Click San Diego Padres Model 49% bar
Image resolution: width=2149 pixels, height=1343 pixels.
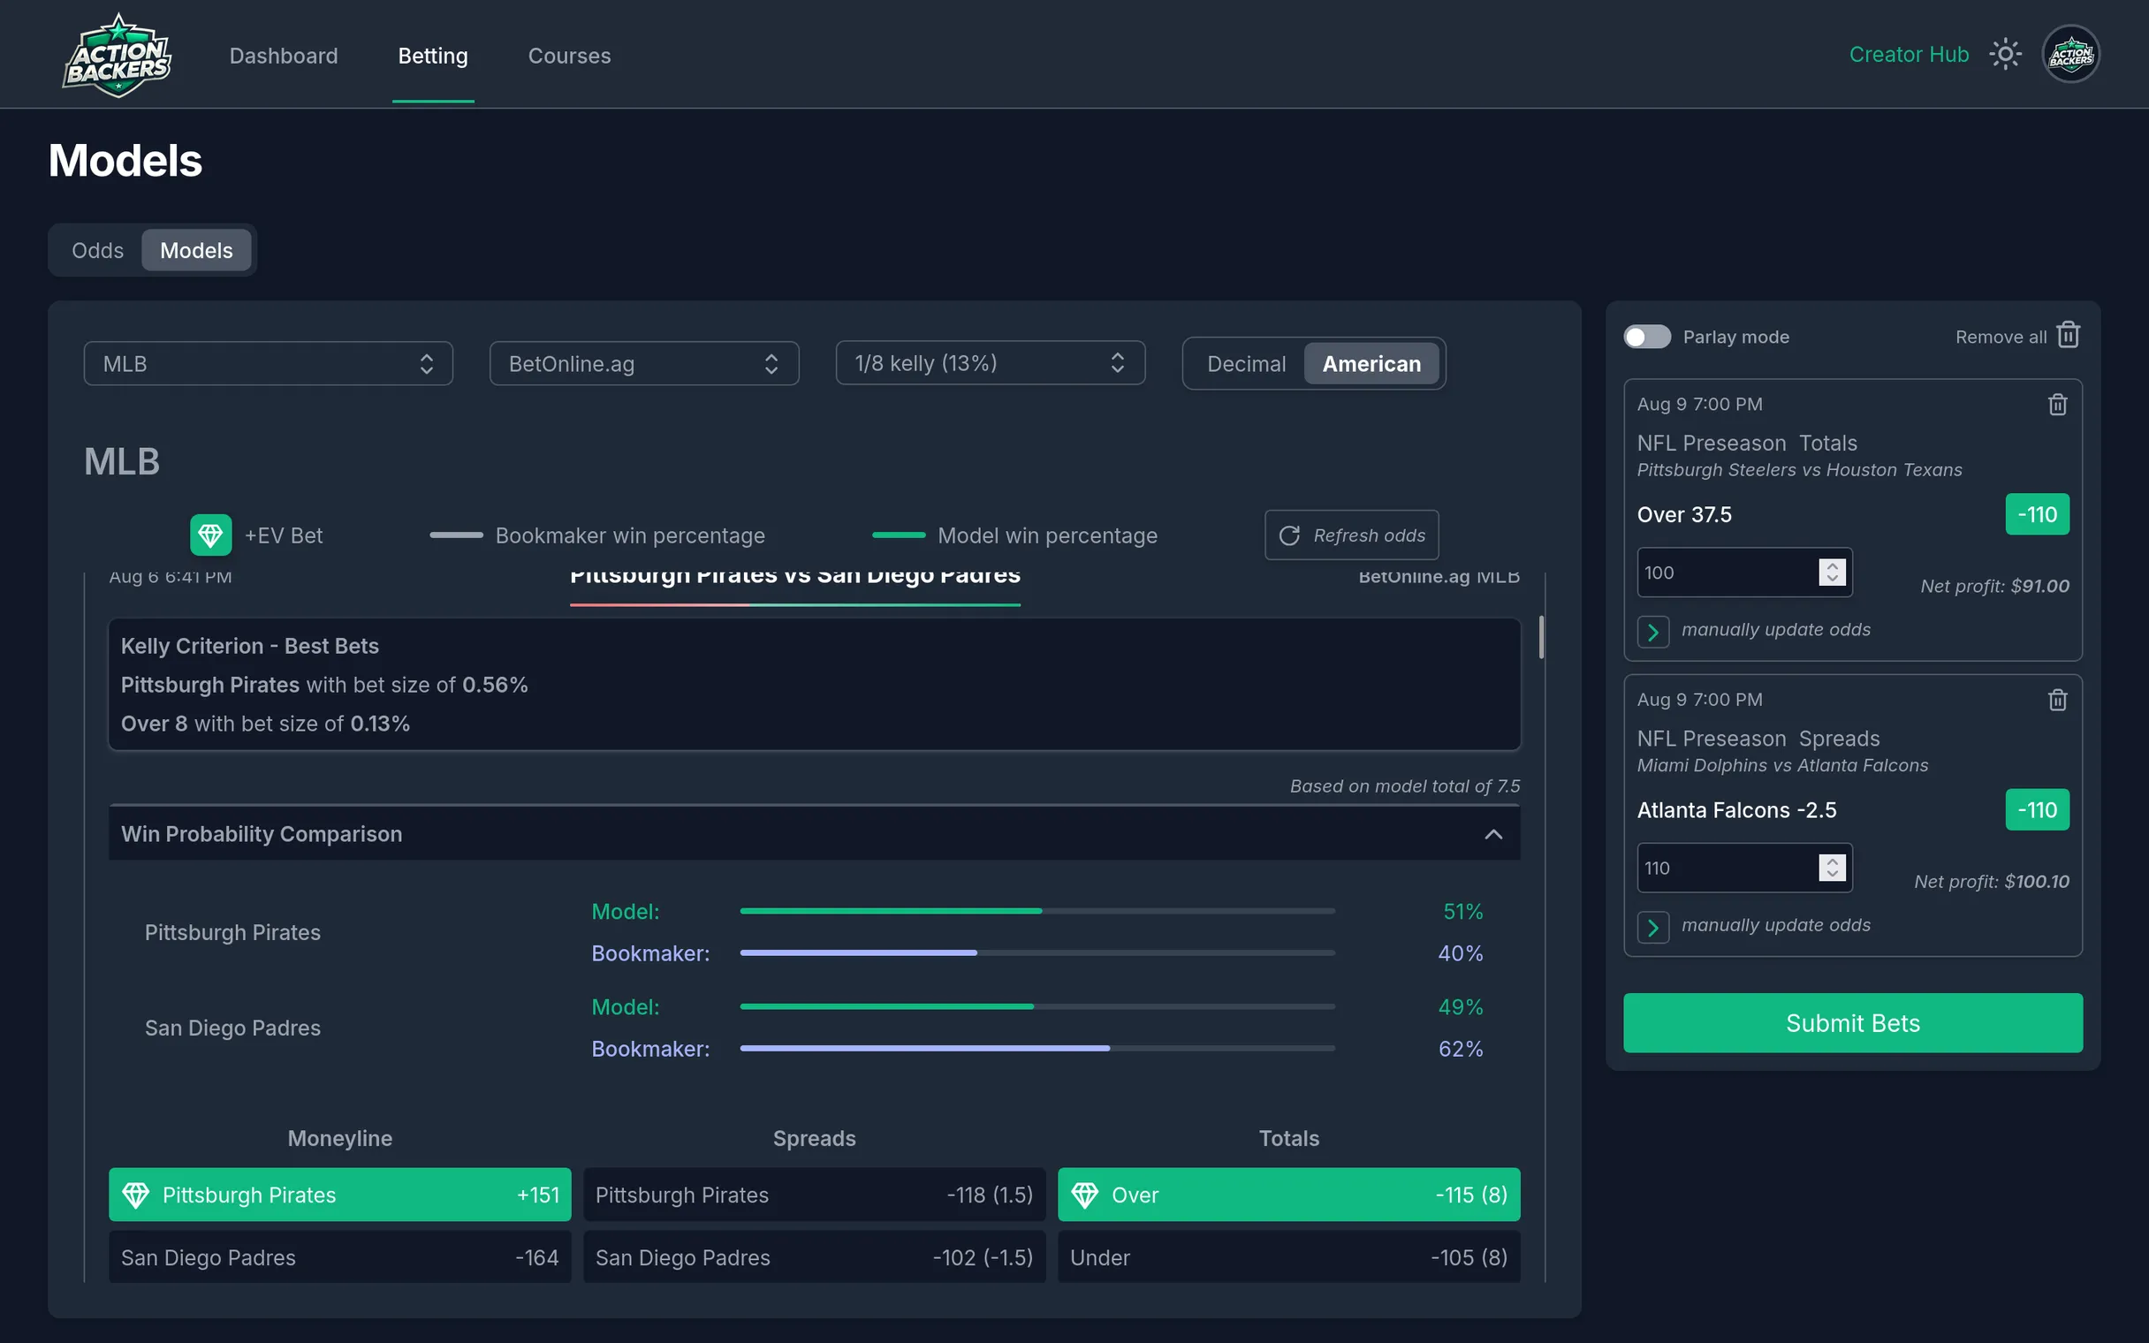1037,1007
